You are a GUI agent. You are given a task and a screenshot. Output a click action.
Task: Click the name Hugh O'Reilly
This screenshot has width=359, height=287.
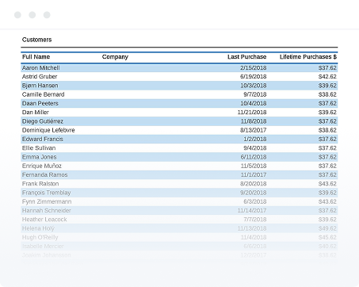click(40, 237)
